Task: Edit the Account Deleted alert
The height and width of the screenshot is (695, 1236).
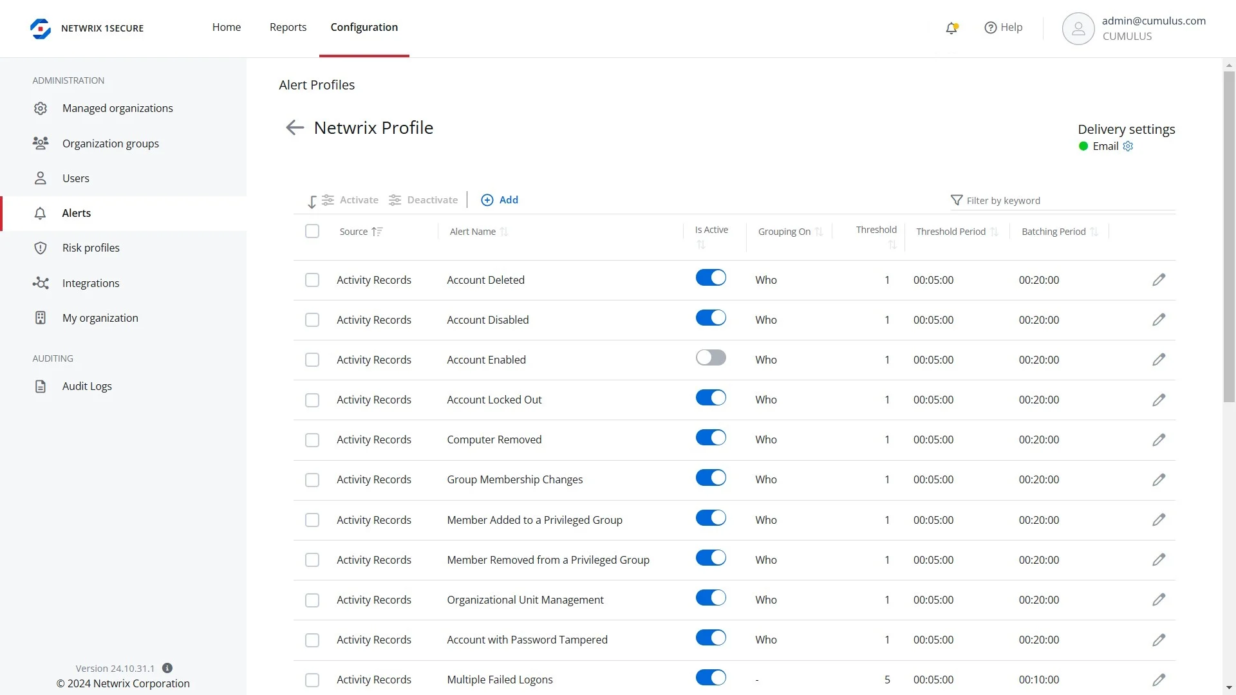Action: tap(1159, 280)
